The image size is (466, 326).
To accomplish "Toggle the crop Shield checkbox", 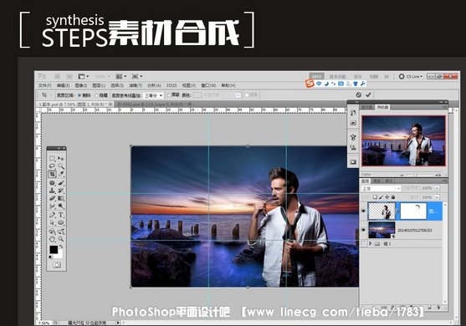I will pos(169,95).
